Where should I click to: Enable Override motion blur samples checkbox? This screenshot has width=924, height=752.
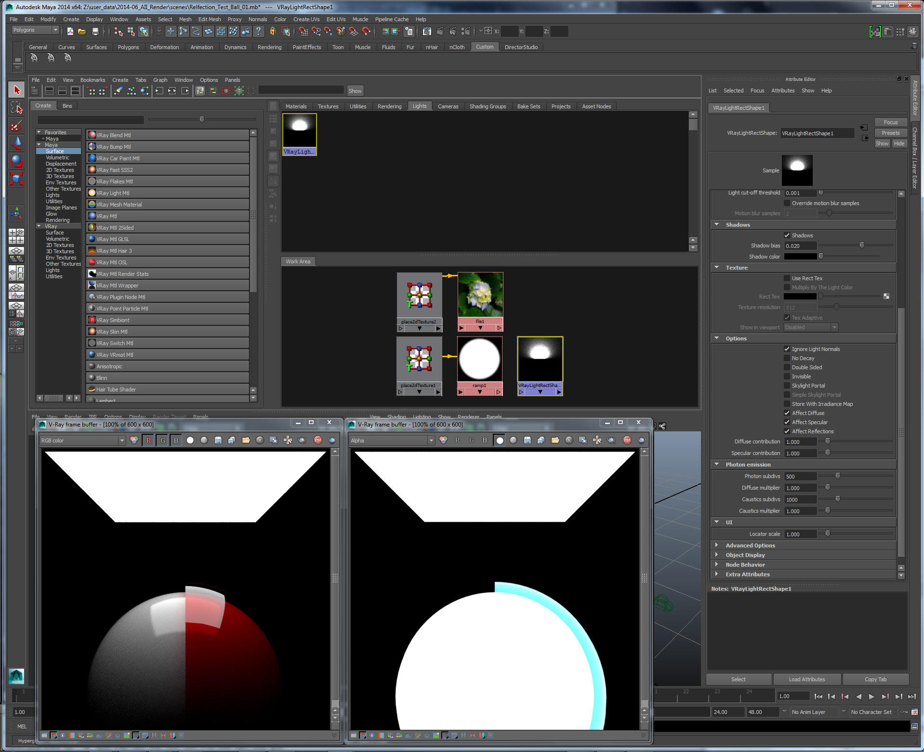787,203
